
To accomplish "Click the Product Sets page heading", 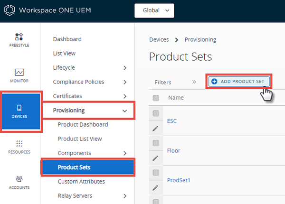I will coord(180,56).
